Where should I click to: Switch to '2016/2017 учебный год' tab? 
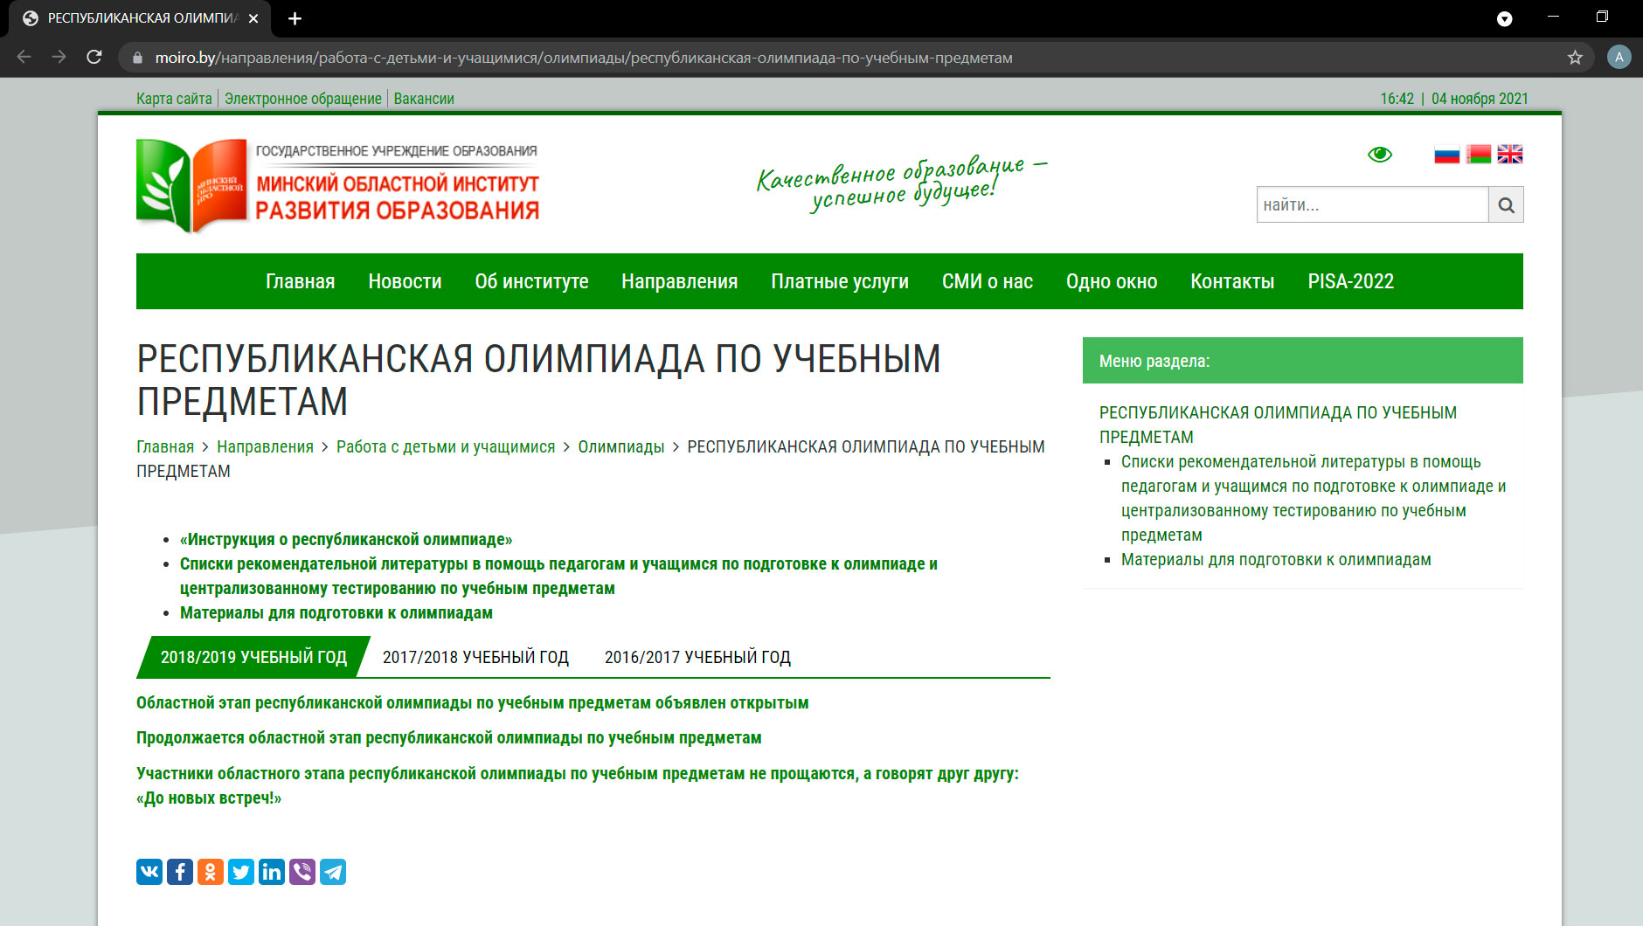pos(697,657)
